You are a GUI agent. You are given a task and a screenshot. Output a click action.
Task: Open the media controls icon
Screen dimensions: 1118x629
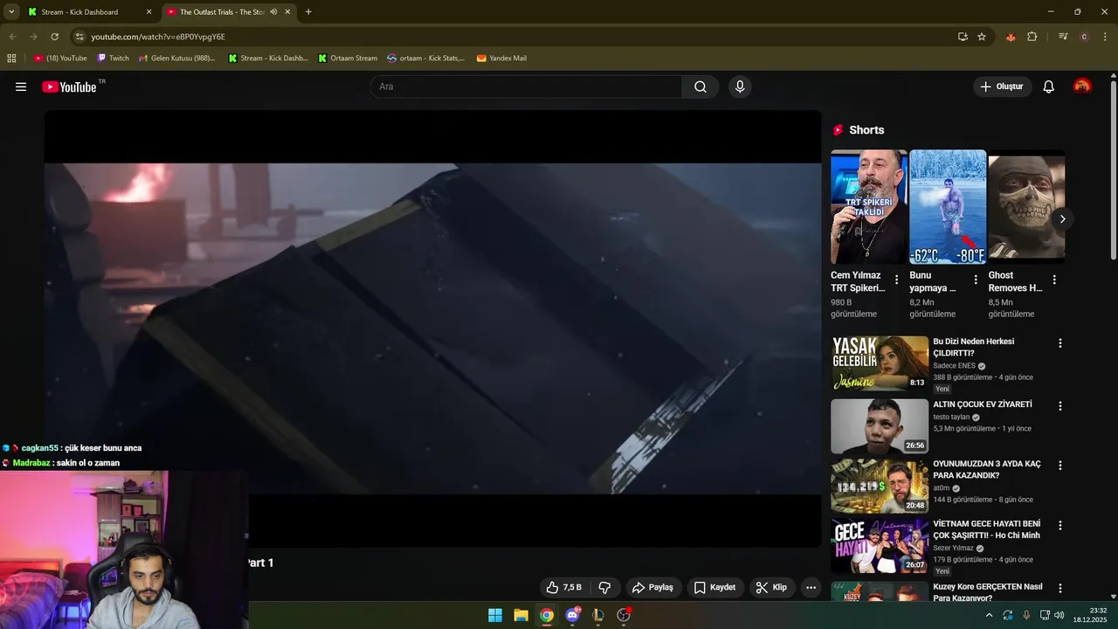1063,37
